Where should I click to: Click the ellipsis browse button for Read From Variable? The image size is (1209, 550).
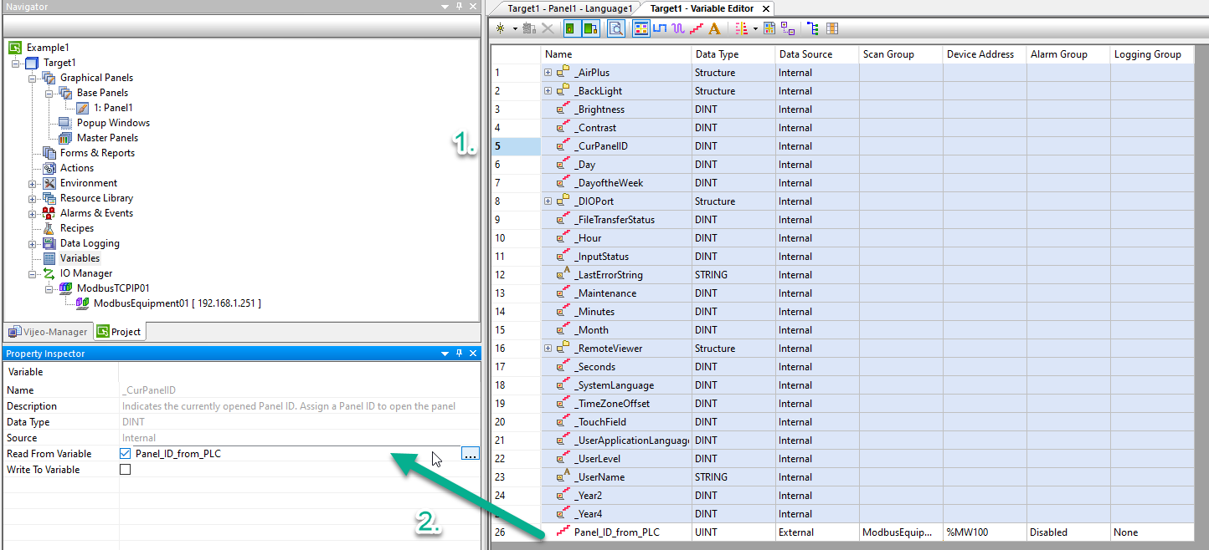coord(470,454)
